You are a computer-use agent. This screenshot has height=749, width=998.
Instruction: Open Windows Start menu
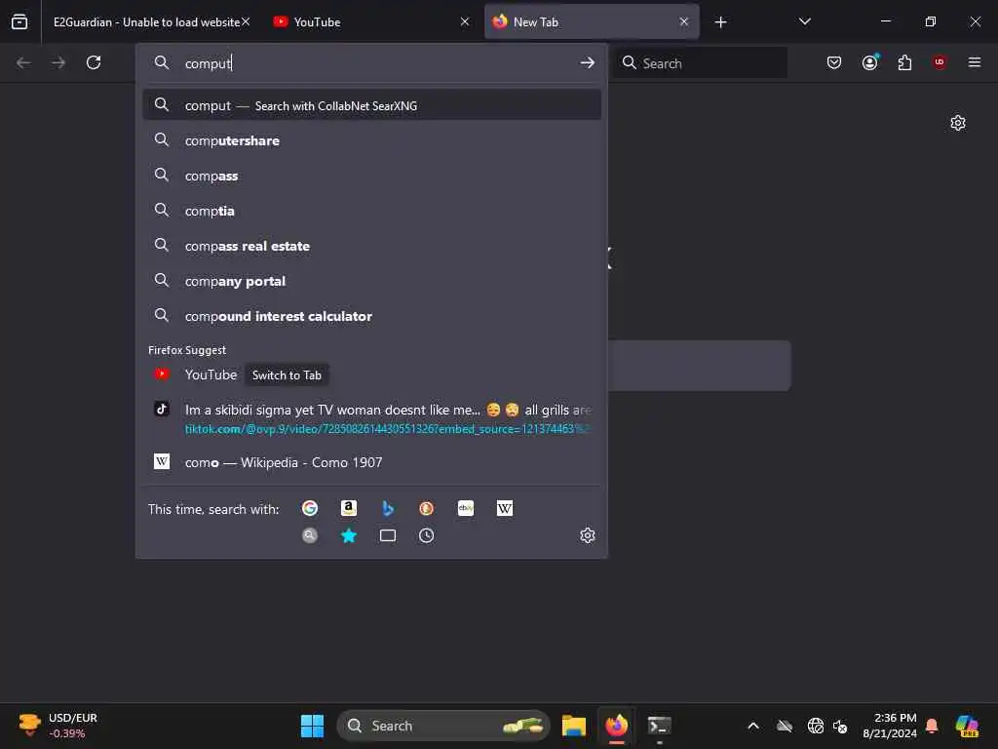pos(312,726)
